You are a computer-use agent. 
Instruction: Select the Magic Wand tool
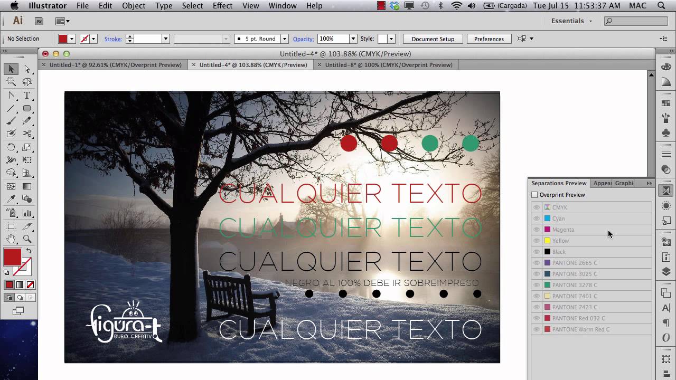click(x=11, y=82)
